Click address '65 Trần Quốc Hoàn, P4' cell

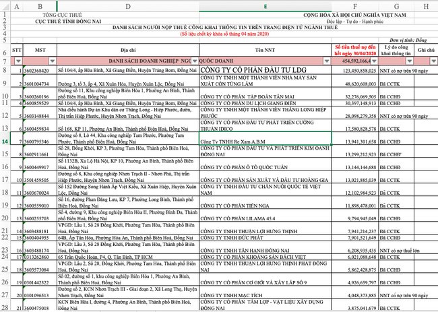click(x=128, y=257)
